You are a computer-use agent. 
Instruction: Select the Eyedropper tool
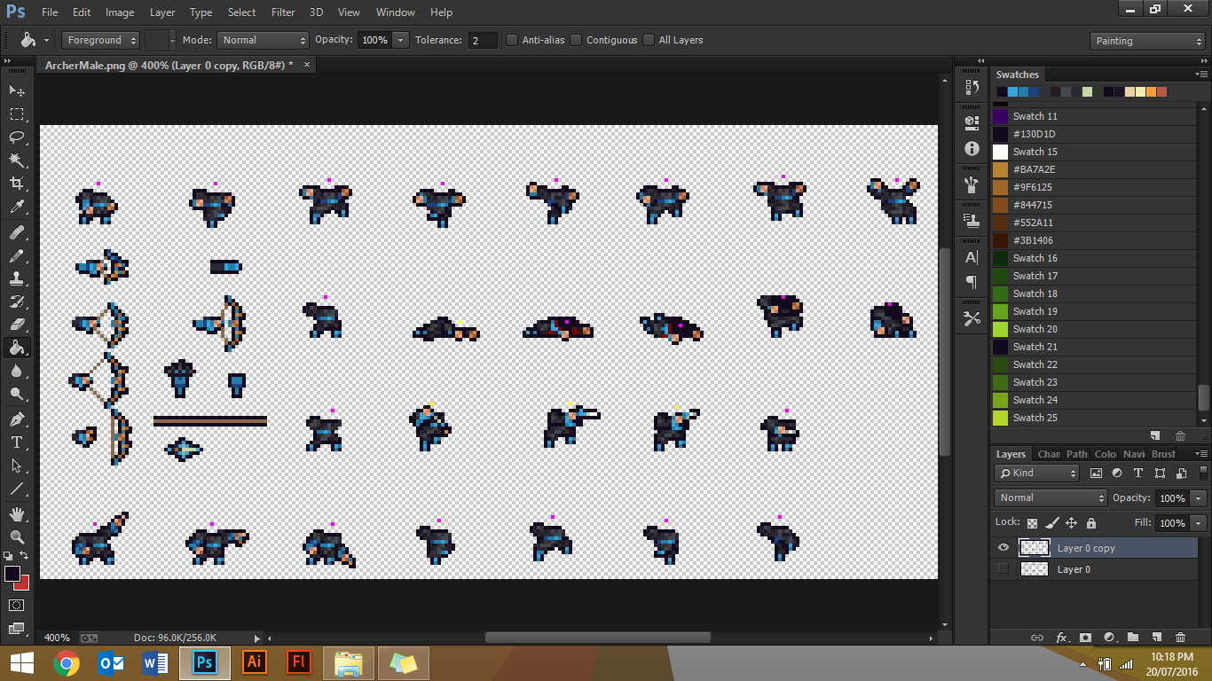pos(17,207)
